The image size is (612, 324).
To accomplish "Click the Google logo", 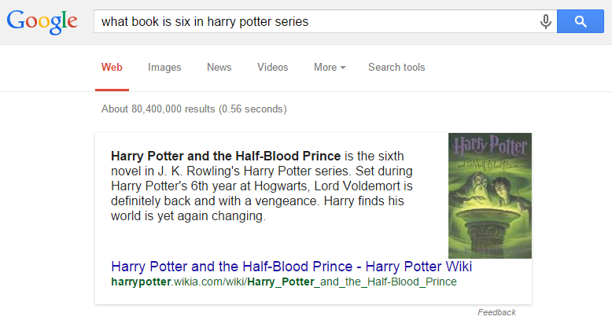I will [42, 22].
